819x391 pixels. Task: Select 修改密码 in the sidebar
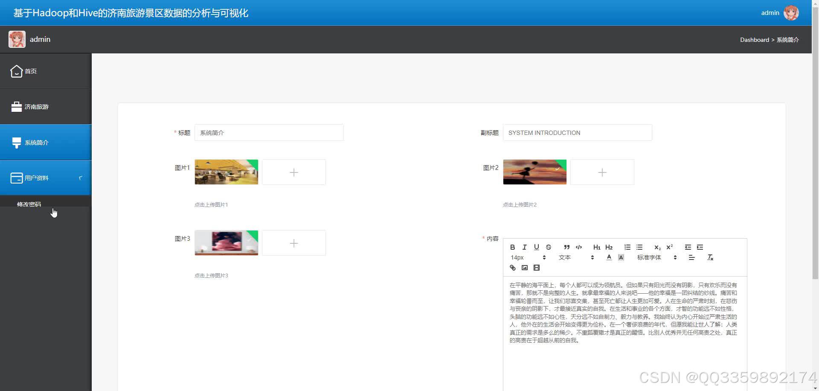coord(29,204)
